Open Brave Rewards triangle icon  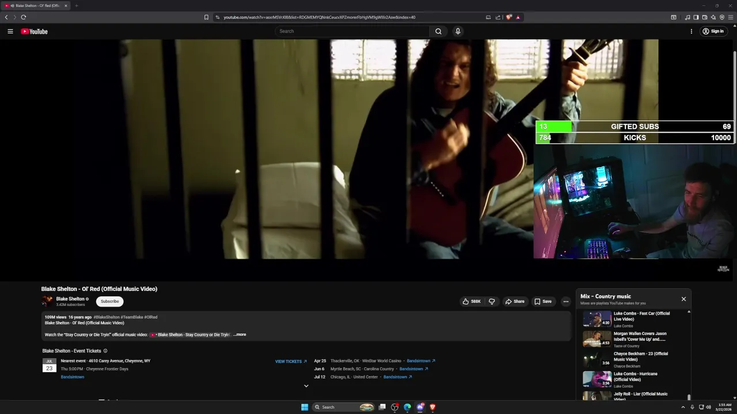518,17
